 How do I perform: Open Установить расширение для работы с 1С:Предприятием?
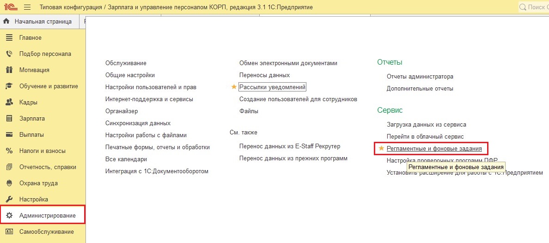(464, 173)
